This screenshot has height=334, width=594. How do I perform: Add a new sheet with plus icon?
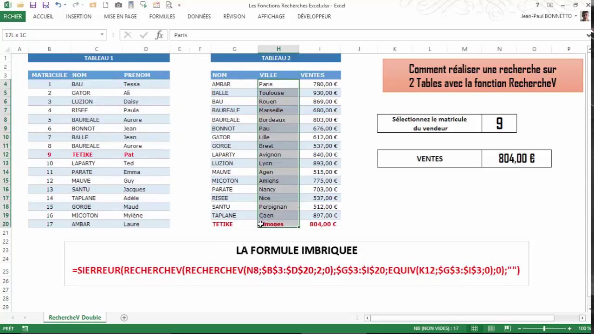coord(124,318)
